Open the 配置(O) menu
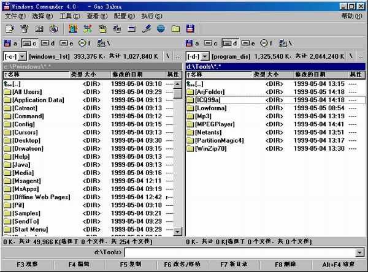This screenshot has height=272, width=368. pos(125,16)
